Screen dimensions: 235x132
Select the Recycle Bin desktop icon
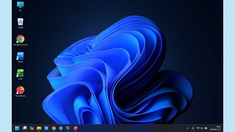pyautogui.click(x=21, y=23)
